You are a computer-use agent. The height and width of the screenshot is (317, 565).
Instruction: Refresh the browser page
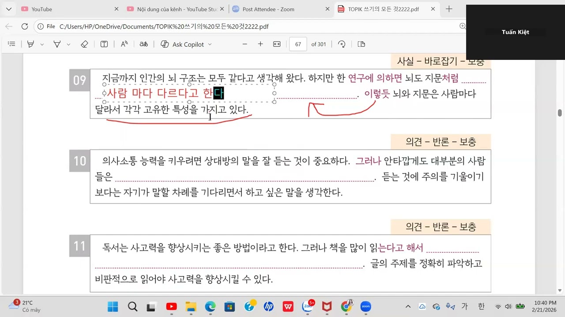coord(25,26)
